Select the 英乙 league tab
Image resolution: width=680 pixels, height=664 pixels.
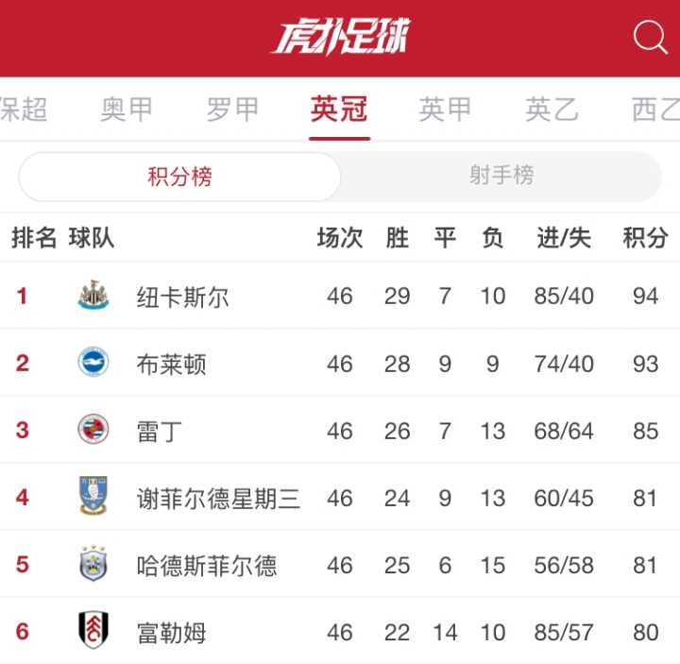point(552,110)
